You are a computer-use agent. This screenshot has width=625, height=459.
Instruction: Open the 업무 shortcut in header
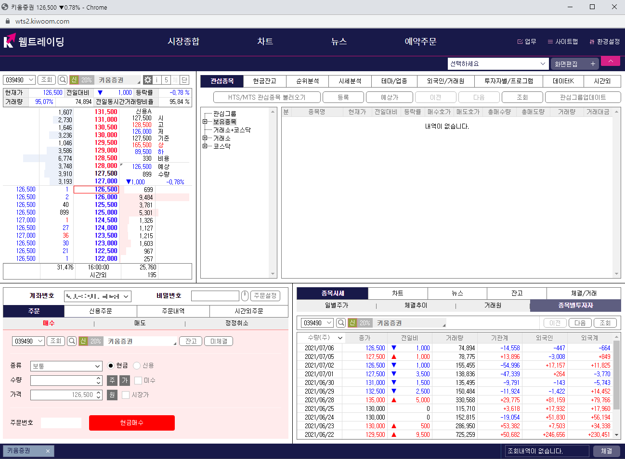[526, 42]
